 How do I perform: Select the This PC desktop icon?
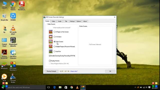tap(4, 5)
